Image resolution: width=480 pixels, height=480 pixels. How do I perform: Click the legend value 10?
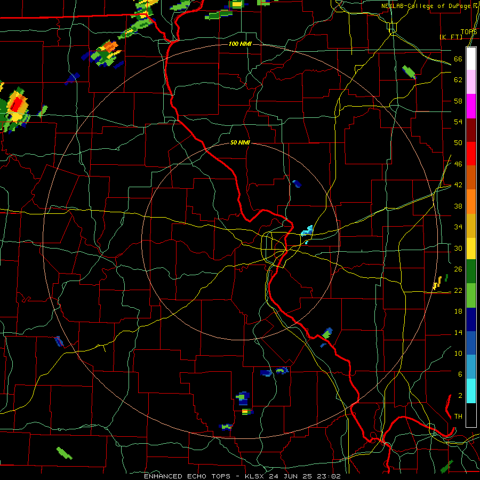tap(458, 353)
